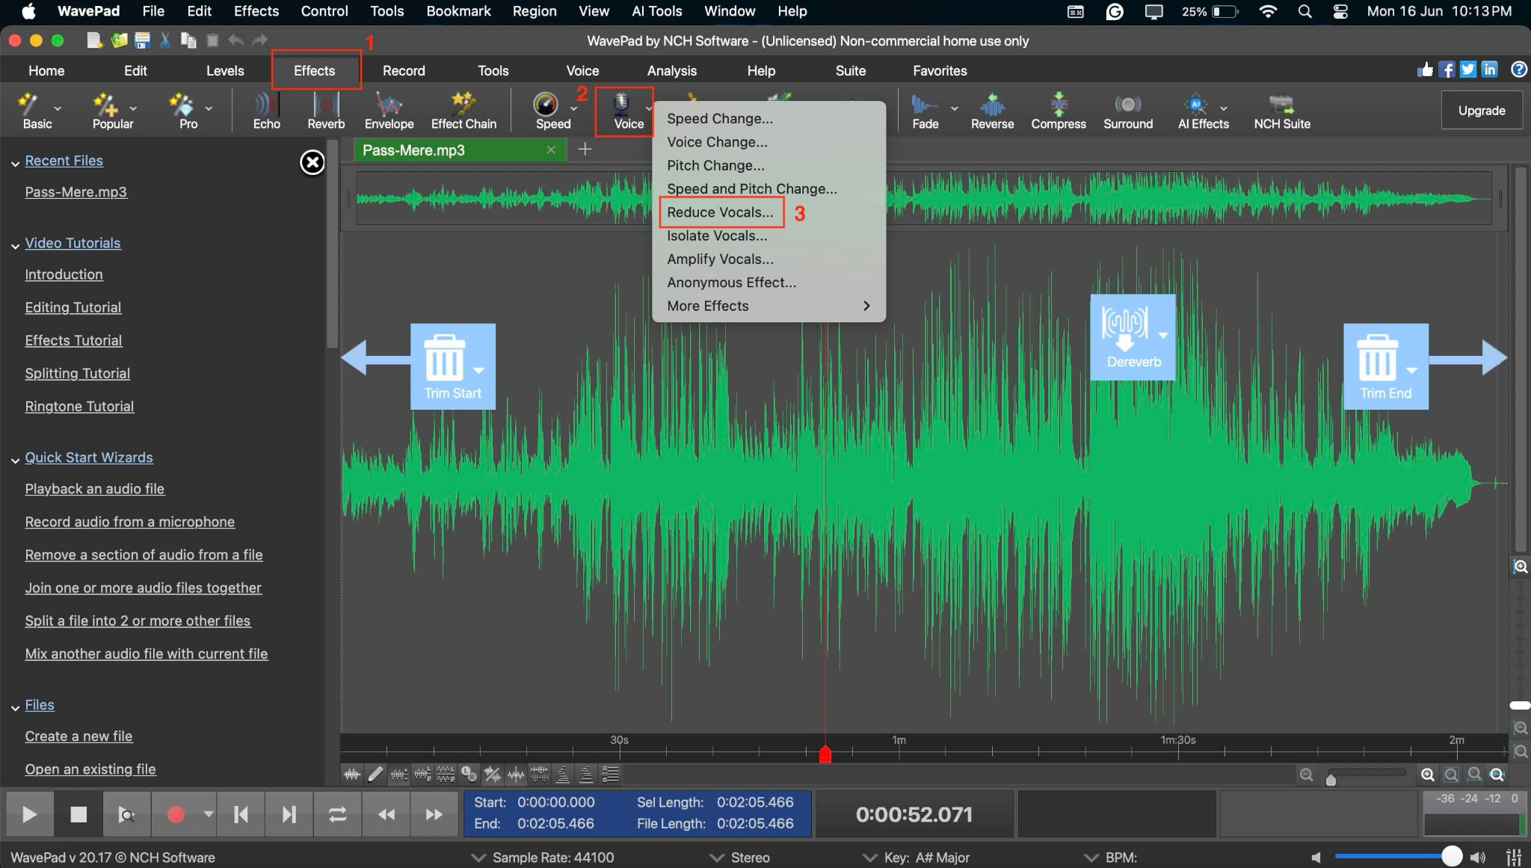This screenshot has width=1531, height=868.
Task: Click the Basic effects icon
Action: 28,105
